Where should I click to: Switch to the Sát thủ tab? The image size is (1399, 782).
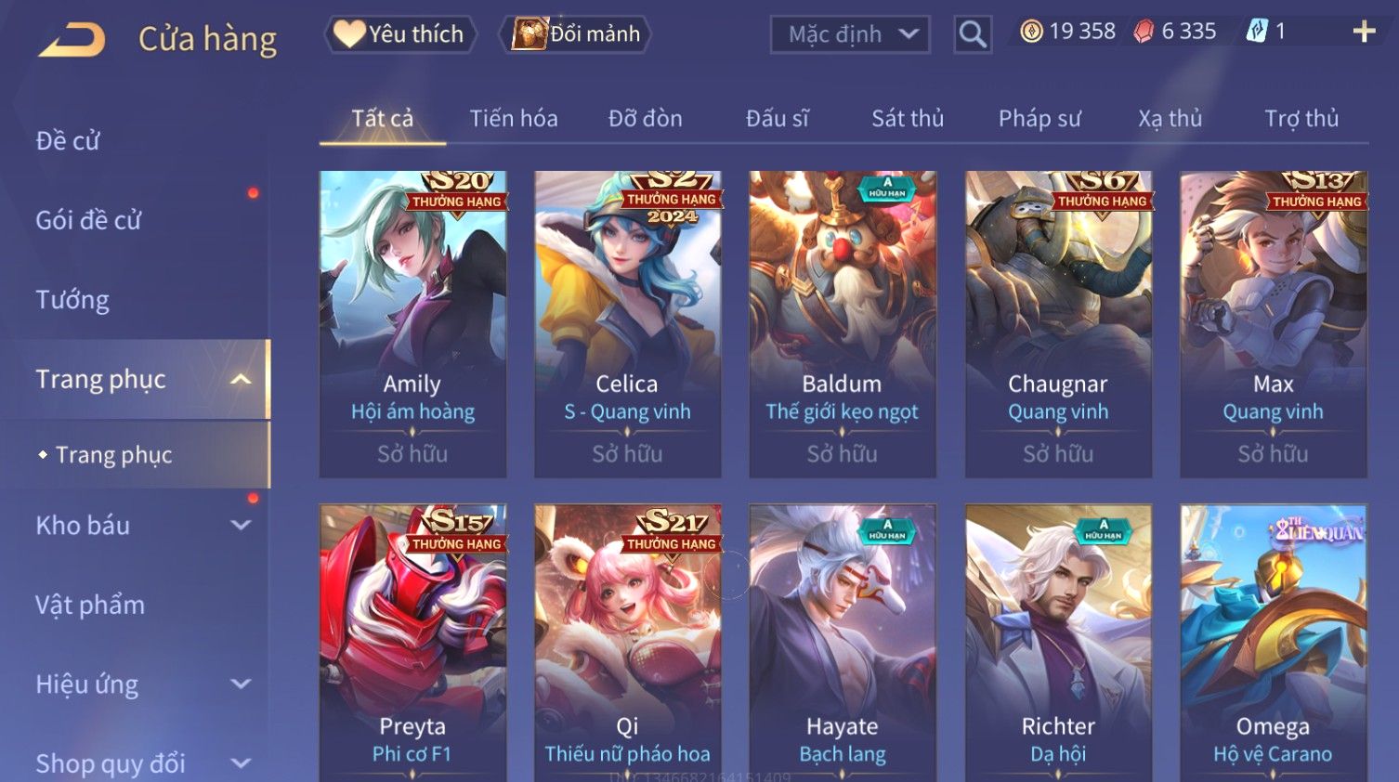(908, 118)
